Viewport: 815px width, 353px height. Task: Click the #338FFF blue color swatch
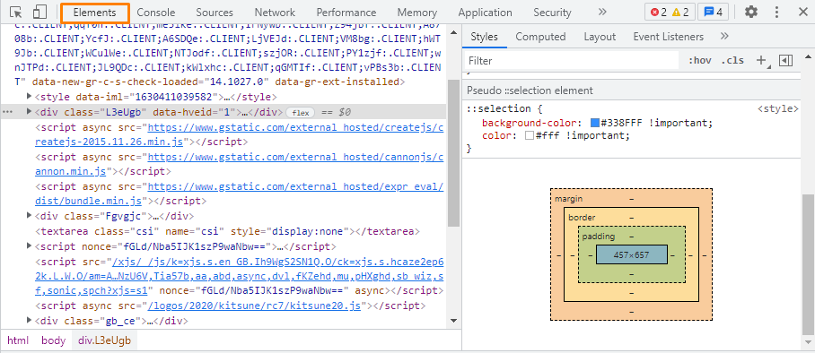(595, 123)
